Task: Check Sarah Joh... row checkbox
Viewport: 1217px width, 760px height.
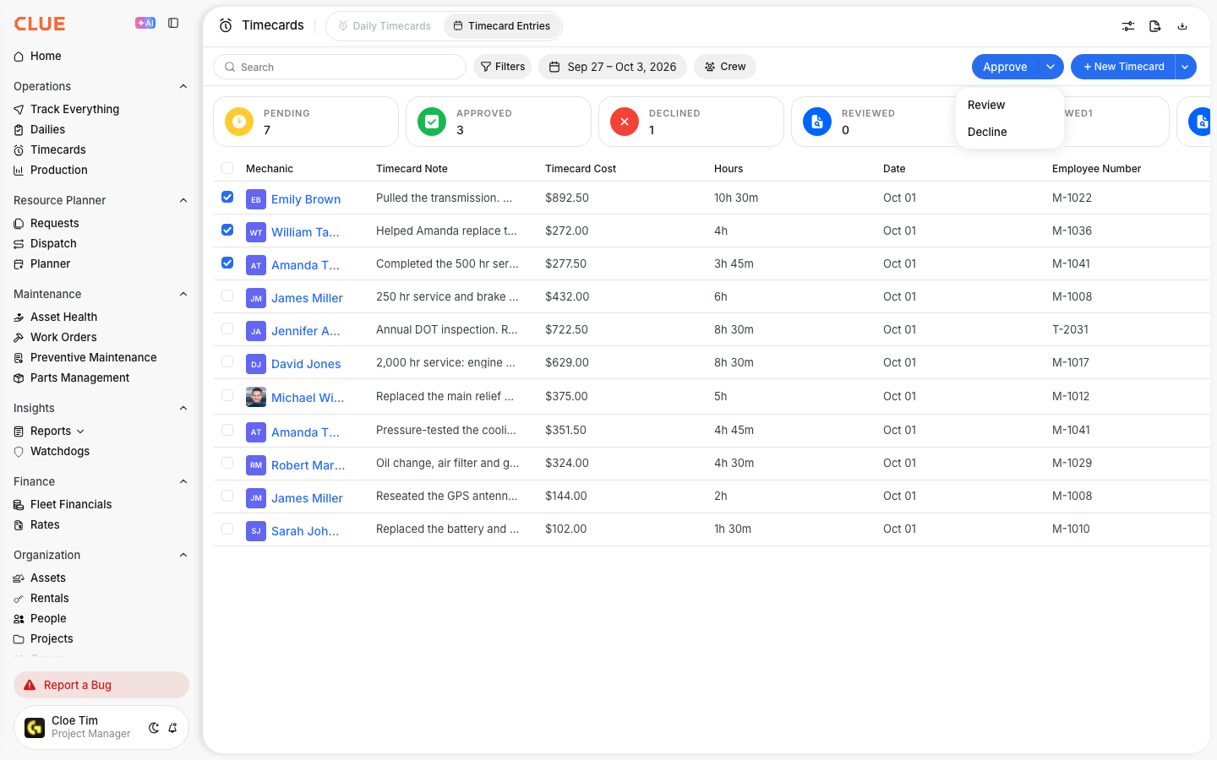Action: [227, 529]
